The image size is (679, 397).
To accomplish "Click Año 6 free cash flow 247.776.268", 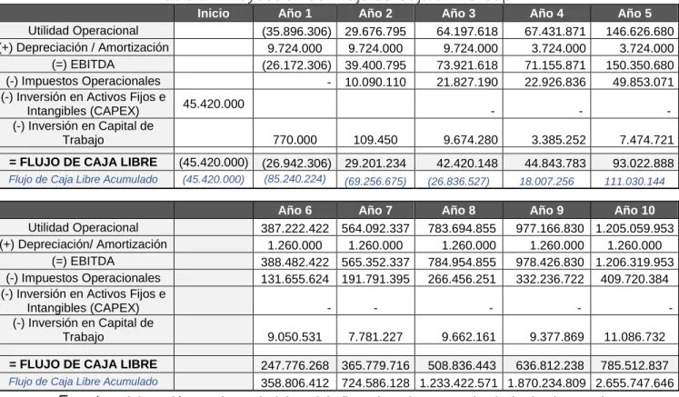I will click(295, 365).
